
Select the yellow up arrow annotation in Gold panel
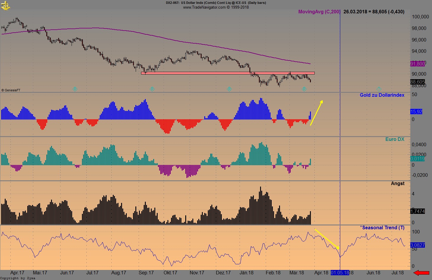tap(317, 112)
